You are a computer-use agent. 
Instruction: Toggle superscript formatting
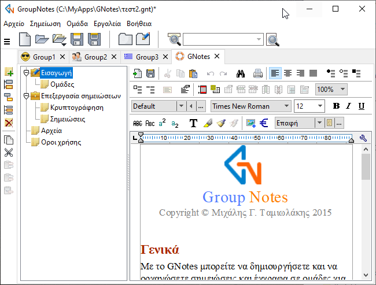[162, 123]
